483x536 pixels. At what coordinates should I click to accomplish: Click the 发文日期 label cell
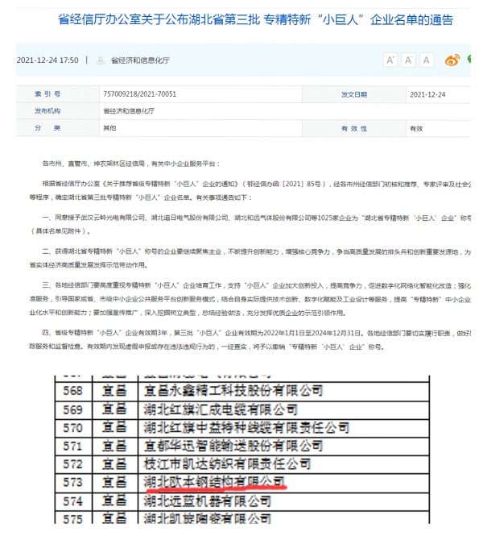click(x=354, y=94)
